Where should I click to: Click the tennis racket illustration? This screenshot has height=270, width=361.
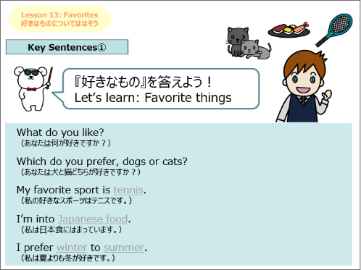(x=334, y=30)
